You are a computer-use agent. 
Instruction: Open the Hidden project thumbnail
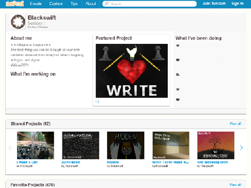[x=125, y=145]
